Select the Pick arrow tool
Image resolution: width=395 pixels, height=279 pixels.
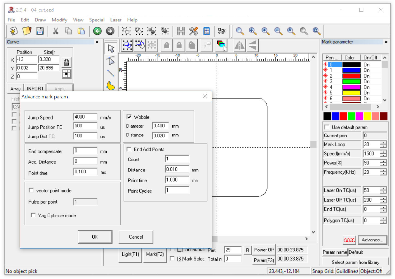(111, 49)
